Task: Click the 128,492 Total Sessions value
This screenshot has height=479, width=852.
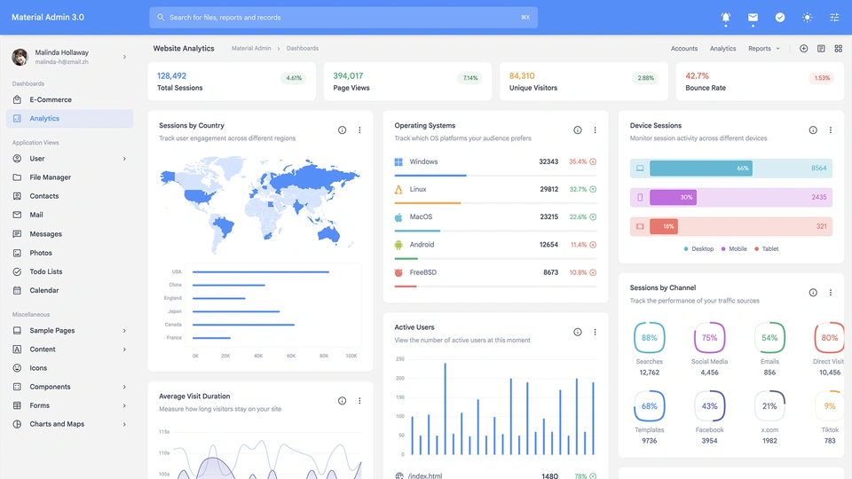Action: click(171, 76)
